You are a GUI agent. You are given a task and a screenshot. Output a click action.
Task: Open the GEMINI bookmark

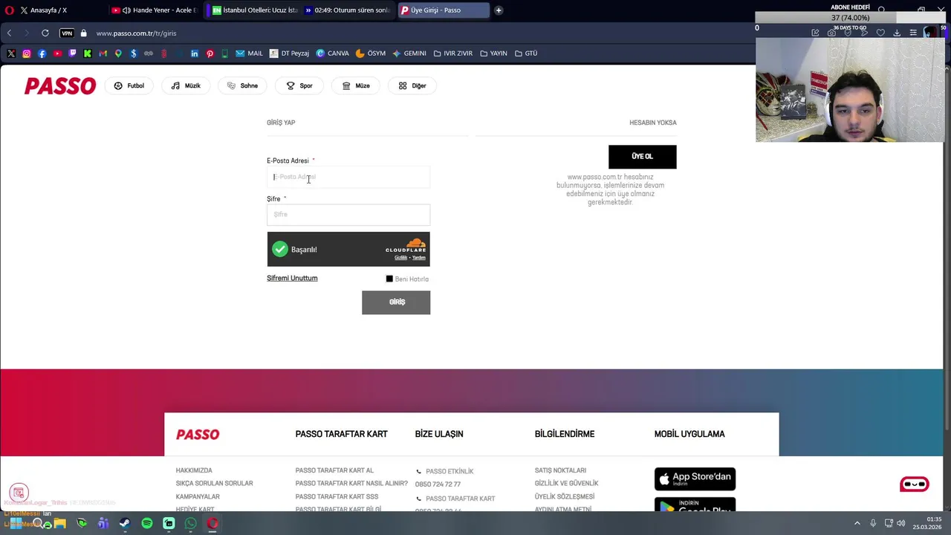(409, 53)
